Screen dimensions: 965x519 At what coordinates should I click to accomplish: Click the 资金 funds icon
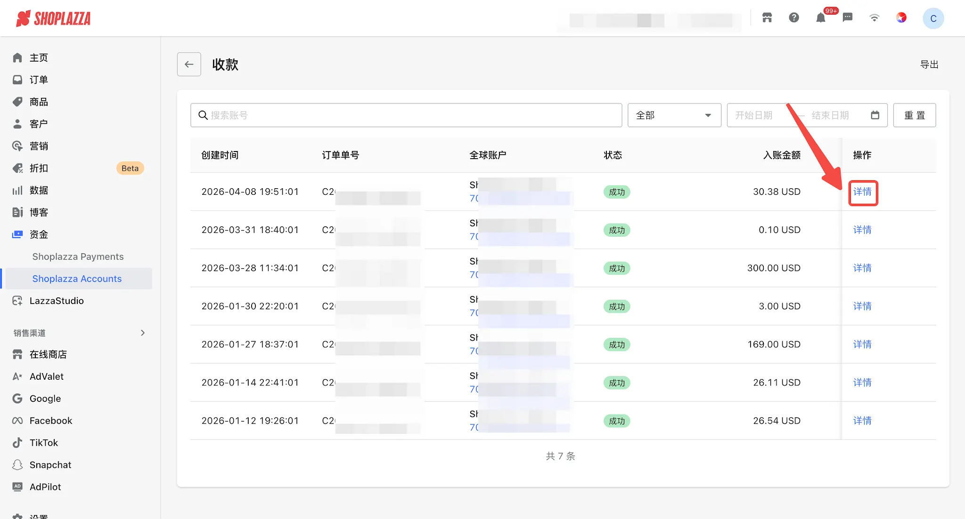point(17,235)
